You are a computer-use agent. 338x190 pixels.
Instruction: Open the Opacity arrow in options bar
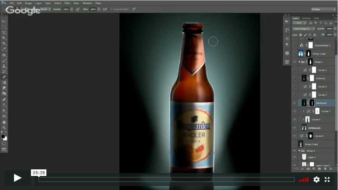[x=72, y=9]
